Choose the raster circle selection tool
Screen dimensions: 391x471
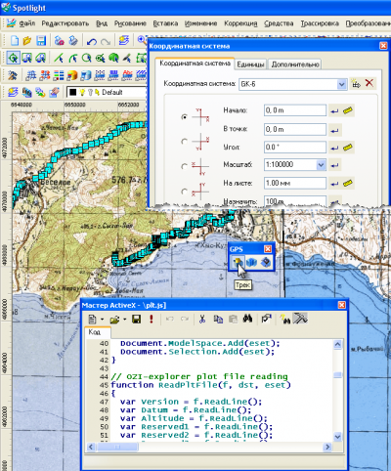(86, 58)
